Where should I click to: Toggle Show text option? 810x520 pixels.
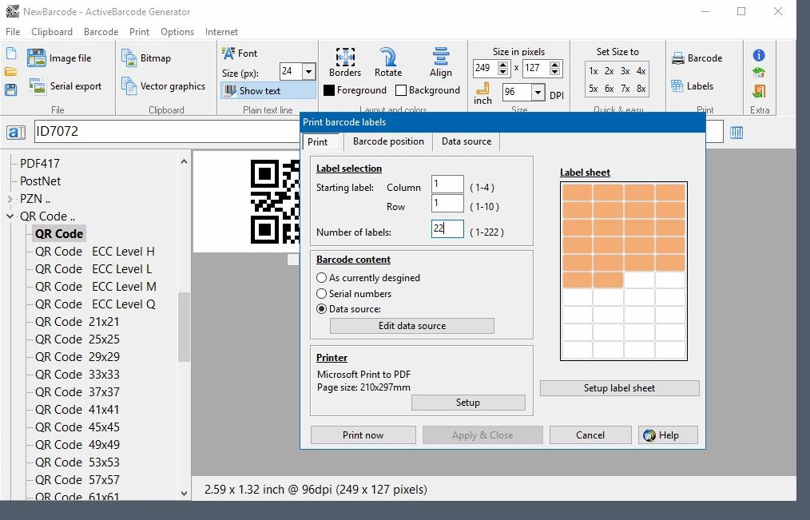point(268,91)
